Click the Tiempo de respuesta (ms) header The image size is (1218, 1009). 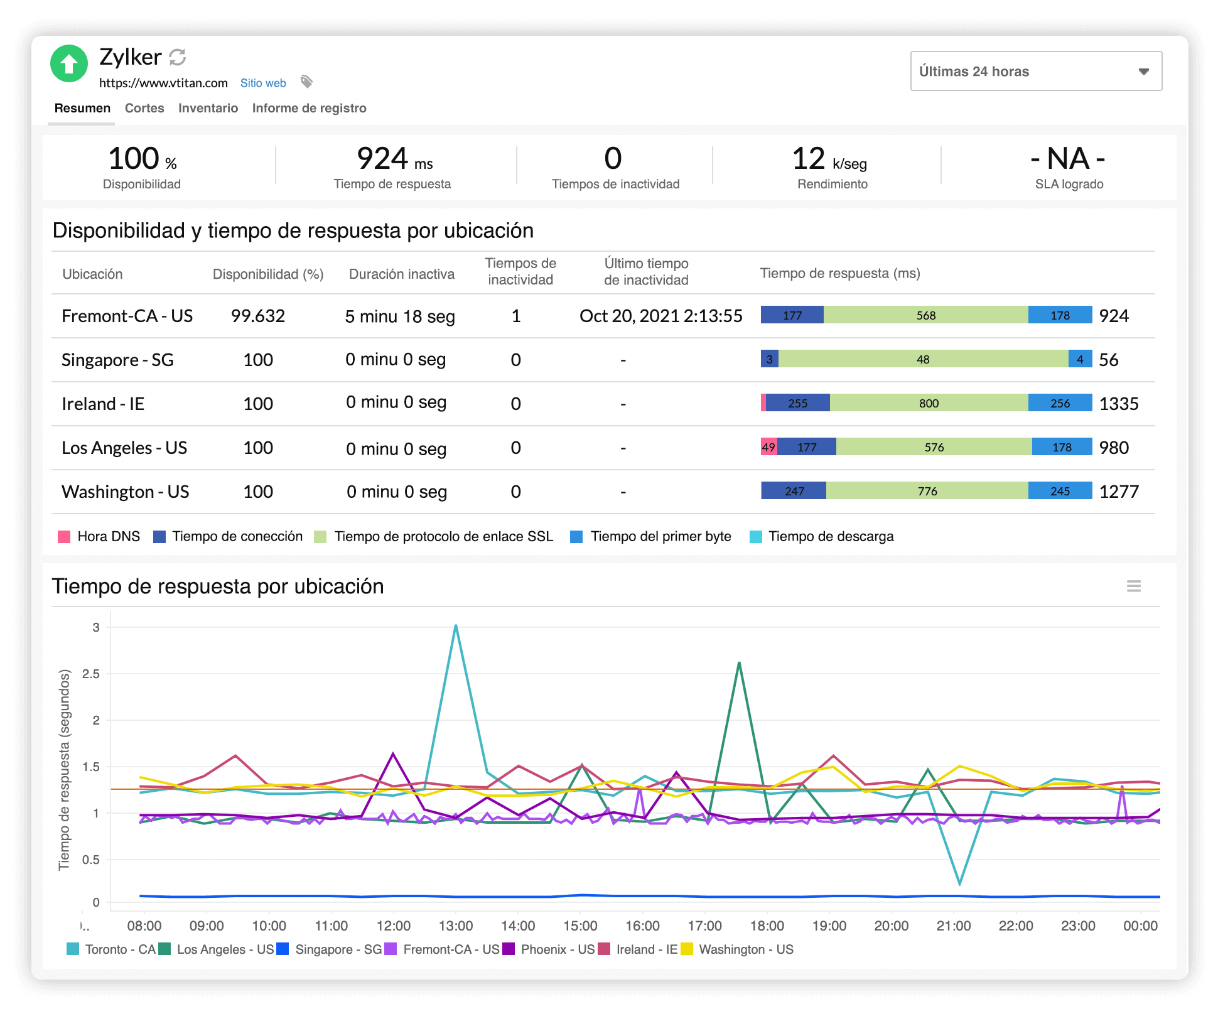840,273
